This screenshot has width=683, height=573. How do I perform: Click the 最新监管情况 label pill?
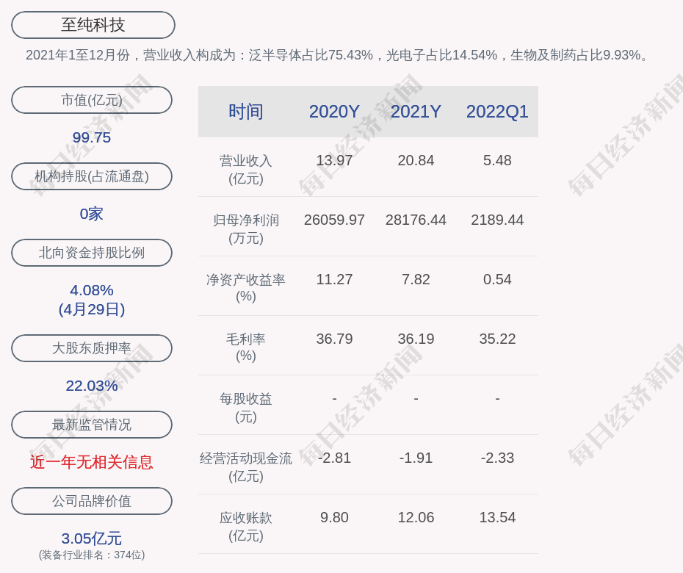click(x=92, y=425)
